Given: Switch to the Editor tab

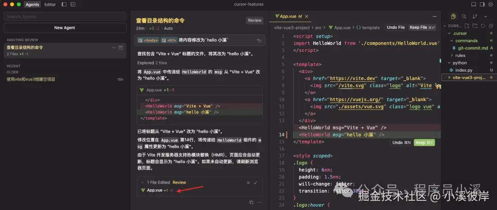Looking at the screenshot, I should [x=50, y=5].
